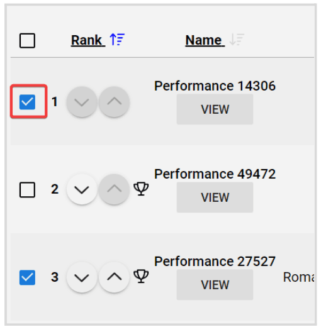The height and width of the screenshot is (332, 321).
Task: Uncheck the checkbox for rank 1 row
Action: tap(27, 102)
